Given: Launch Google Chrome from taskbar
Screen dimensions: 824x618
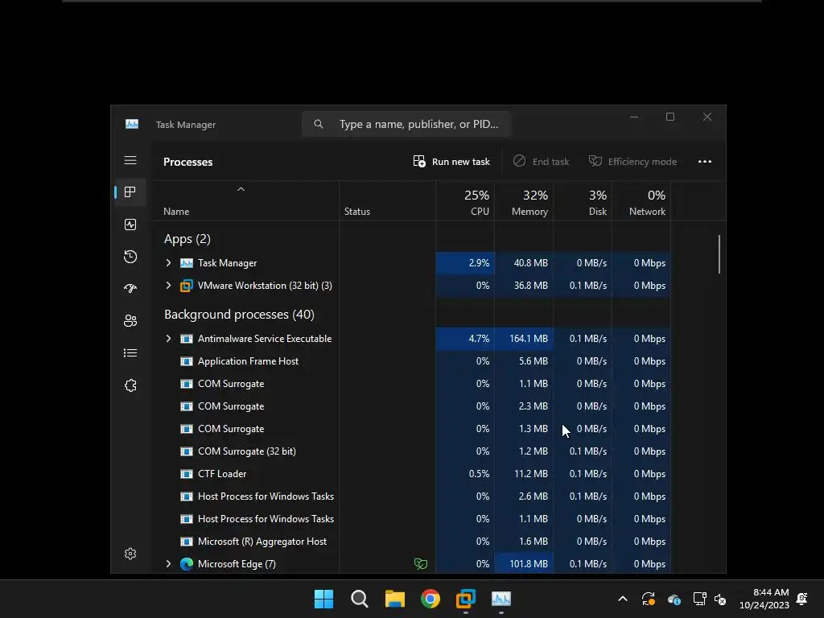Looking at the screenshot, I should click(x=431, y=599).
